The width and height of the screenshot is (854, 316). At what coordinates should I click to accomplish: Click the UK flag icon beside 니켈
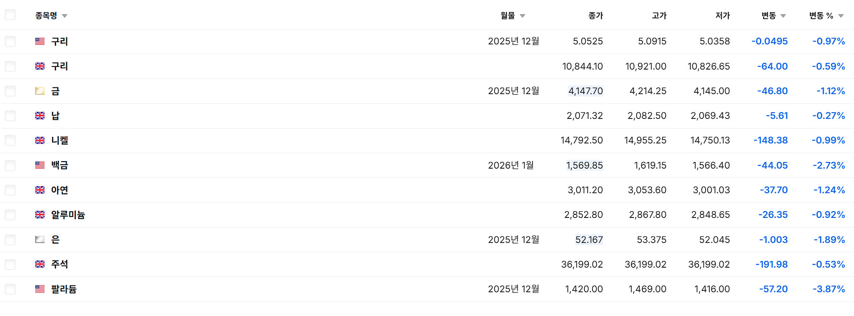pyautogui.click(x=40, y=140)
